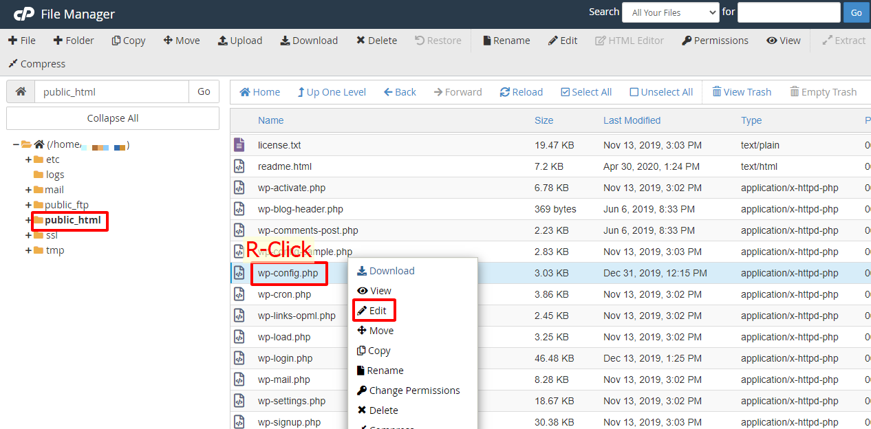Open the All Your Files search dropdown
Image resolution: width=871 pixels, height=429 pixels.
click(671, 12)
